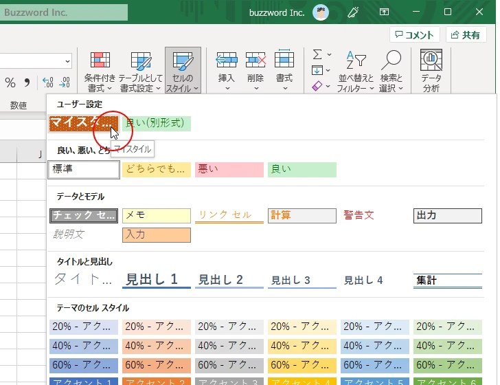The image size is (500, 385).
Task: Open the number format combo box dropdown
Action: (67, 61)
